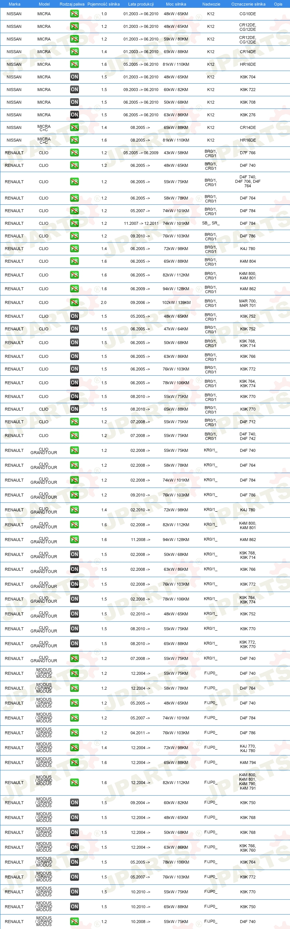Select the 11.2008 -> production date cell

(141, 540)
